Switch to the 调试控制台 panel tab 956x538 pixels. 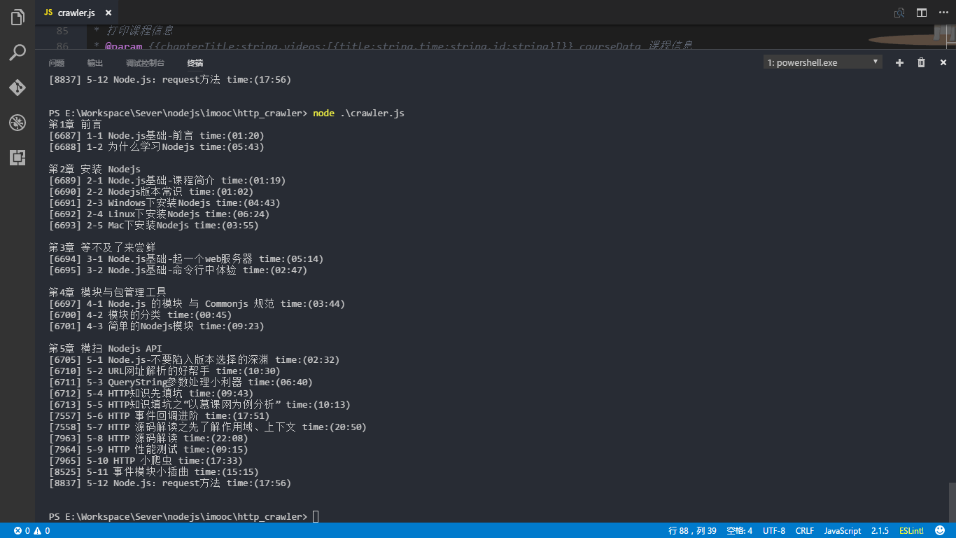[146, 63]
